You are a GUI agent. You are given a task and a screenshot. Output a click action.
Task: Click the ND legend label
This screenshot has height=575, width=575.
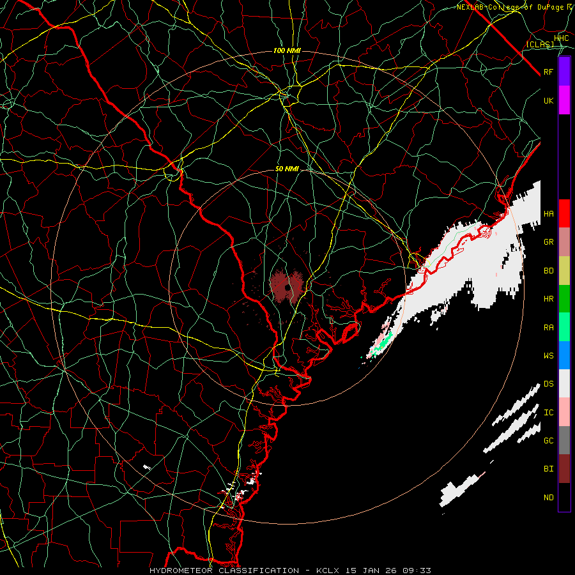click(x=548, y=498)
